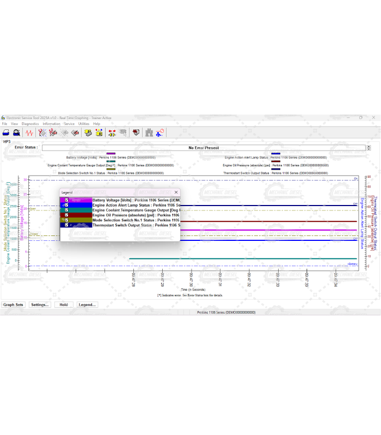
Task: Click the printer icon in the toolbar
Action: point(6,133)
